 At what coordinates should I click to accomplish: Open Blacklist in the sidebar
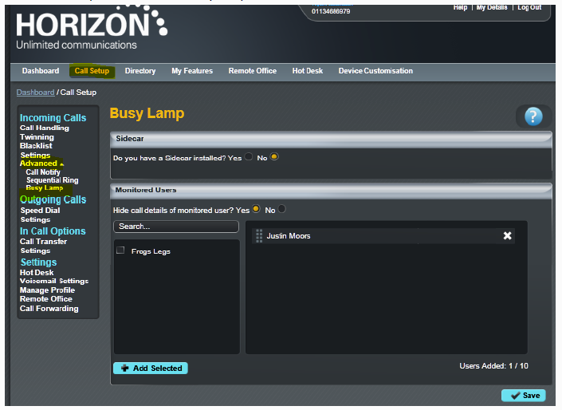coord(36,146)
